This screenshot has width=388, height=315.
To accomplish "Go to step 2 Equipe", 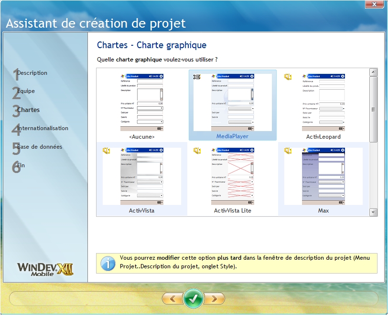I will click(24, 92).
